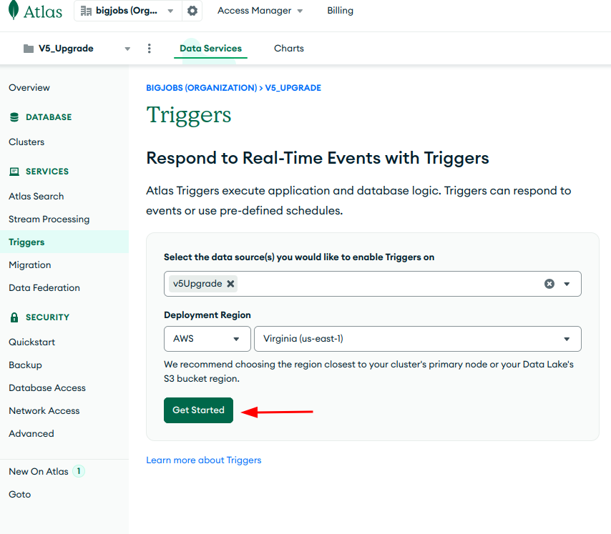Image resolution: width=611 pixels, height=534 pixels.
Task: Click the Atlas leaf logo
Action: coord(13,11)
